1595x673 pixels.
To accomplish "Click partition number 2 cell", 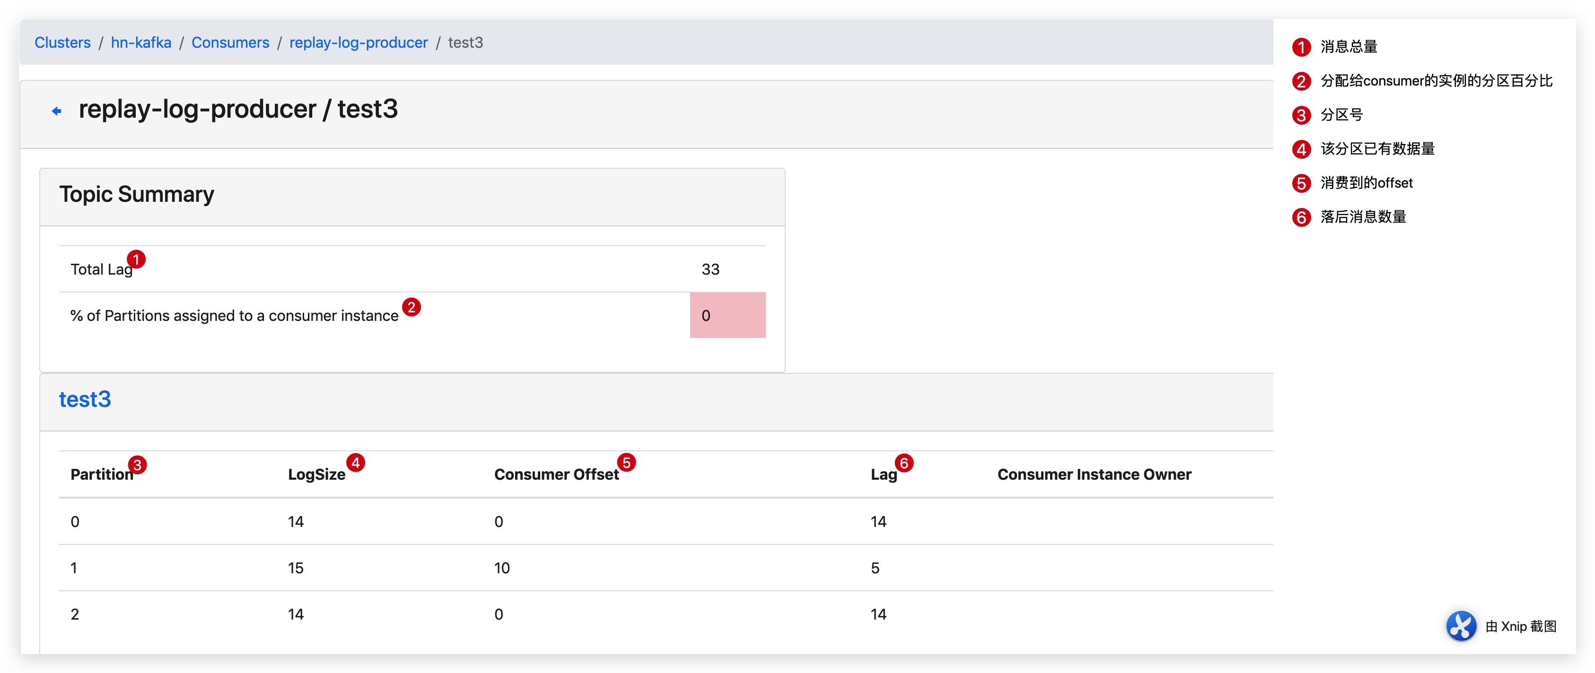I will point(74,614).
